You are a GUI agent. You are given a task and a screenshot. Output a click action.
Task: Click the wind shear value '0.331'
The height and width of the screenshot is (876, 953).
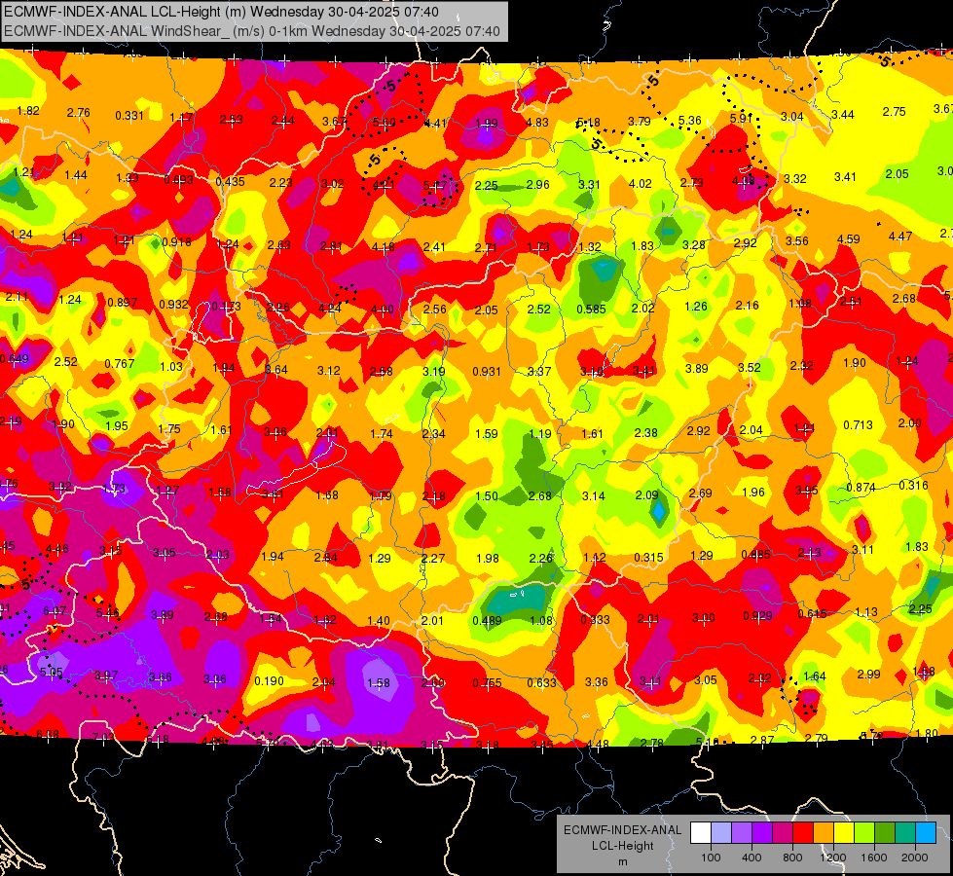pyautogui.click(x=129, y=116)
